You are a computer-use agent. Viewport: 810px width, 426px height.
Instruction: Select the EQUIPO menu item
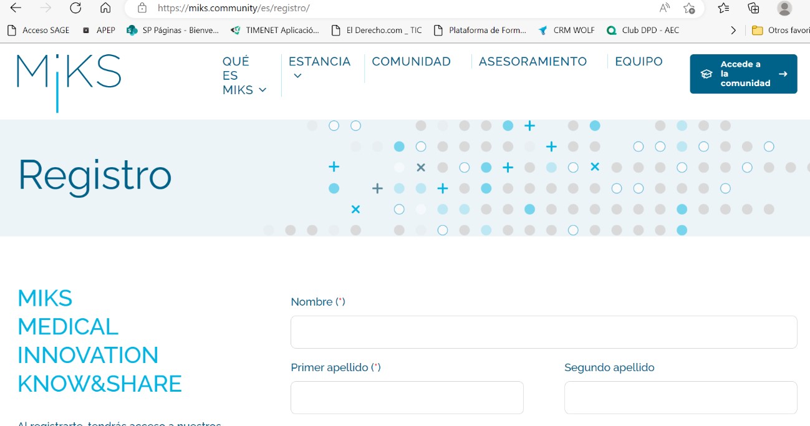tap(639, 61)
